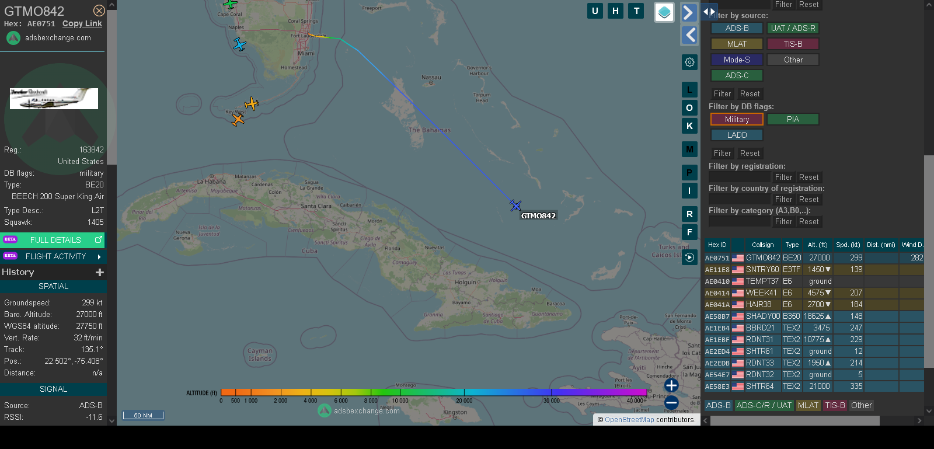Open the OpenStreetMap contributors link
Screen dimensions: 934x449
click(629, 419)
